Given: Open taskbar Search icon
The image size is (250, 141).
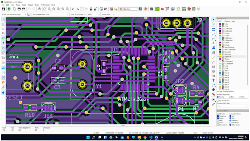Looking at the screenshot, I should click(x=94, y=137).
